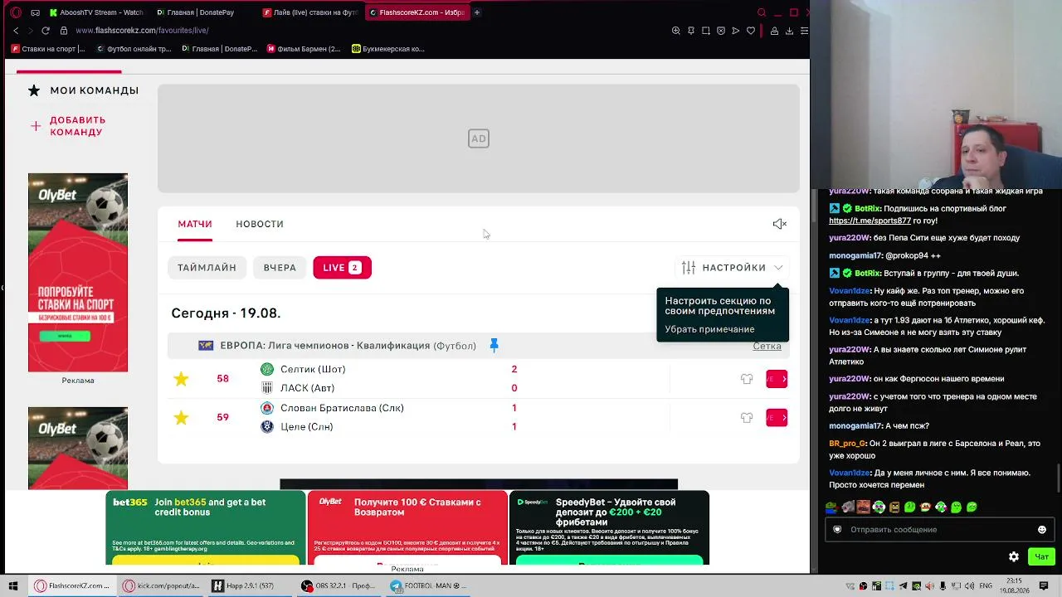Select the Матчи tab
Screen dimensions: 1062x597
[x=195, y=224]
